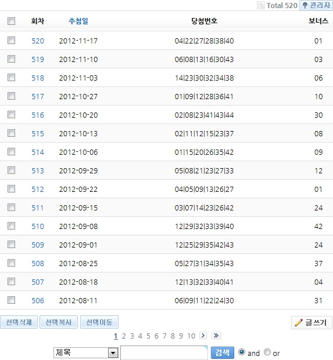Go to page 4
This screenshot has height=360, width=333.
(140, 336)
